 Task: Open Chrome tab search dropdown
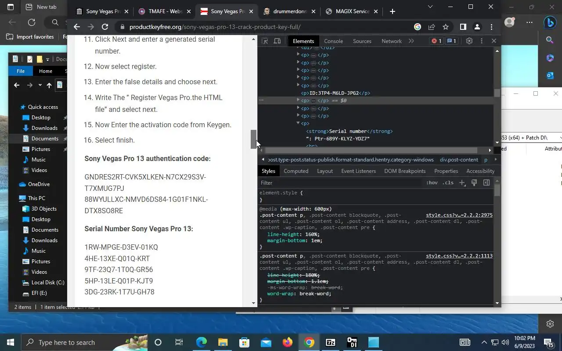tap(430, 7)
